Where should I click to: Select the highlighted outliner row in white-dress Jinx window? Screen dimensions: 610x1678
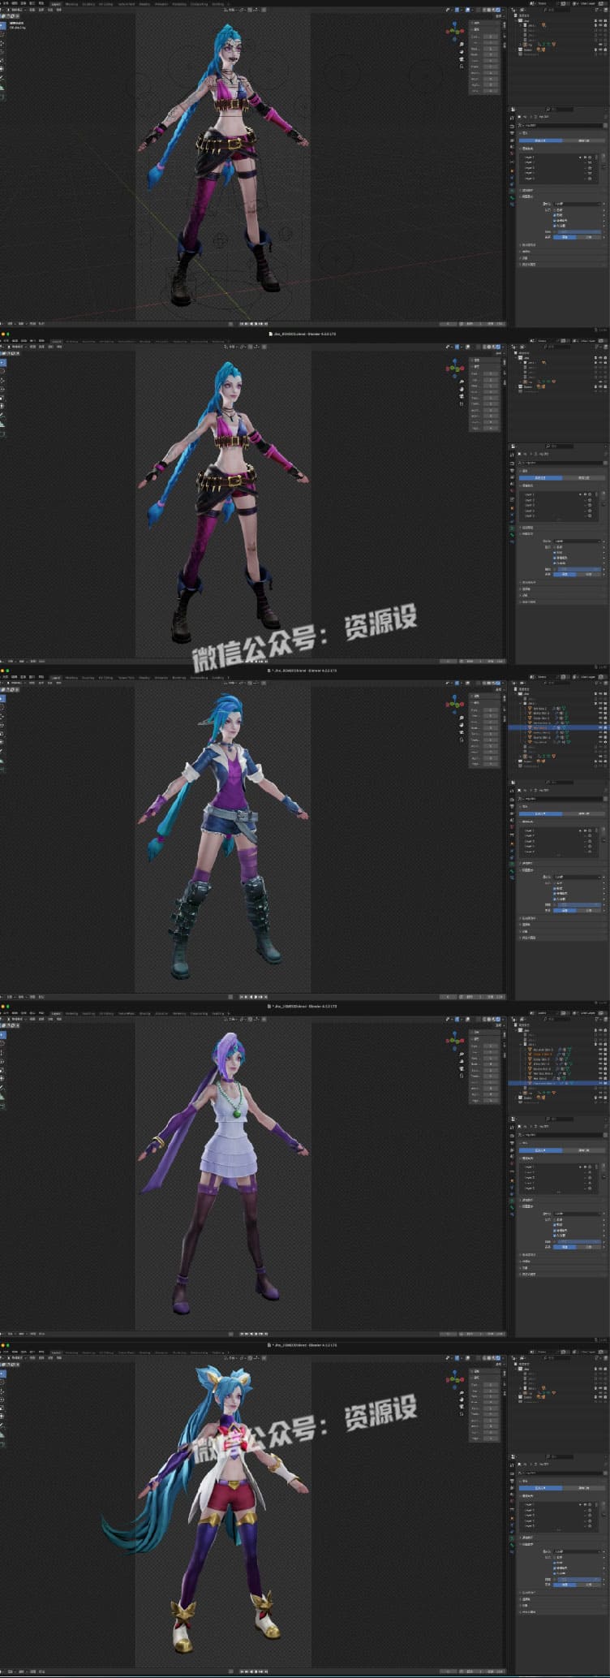pyautogui.click(x=559, y=1083)
